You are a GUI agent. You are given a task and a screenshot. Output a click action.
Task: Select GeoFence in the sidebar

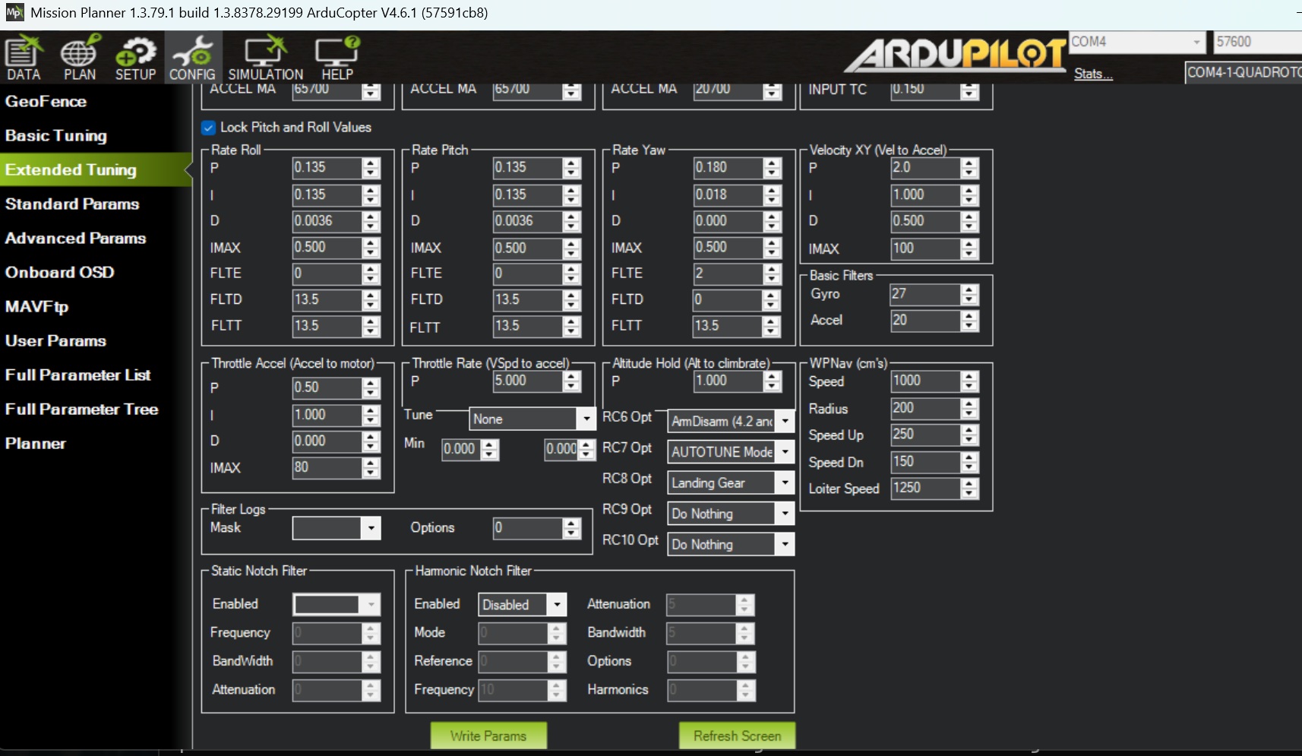click(x=46, y=101)
